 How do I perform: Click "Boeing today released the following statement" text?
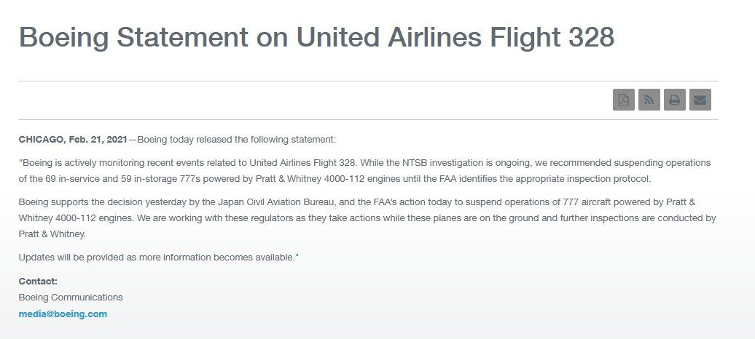236,140
